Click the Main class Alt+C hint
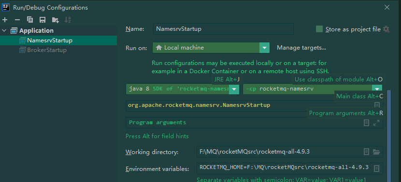Screen dimensions: 401x182 click(x=359, y=96)
